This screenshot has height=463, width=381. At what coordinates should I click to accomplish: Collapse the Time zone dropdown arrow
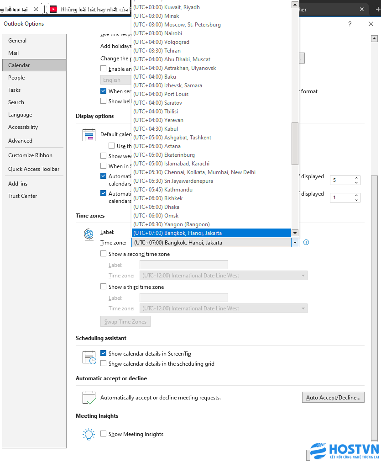(295, 243)
